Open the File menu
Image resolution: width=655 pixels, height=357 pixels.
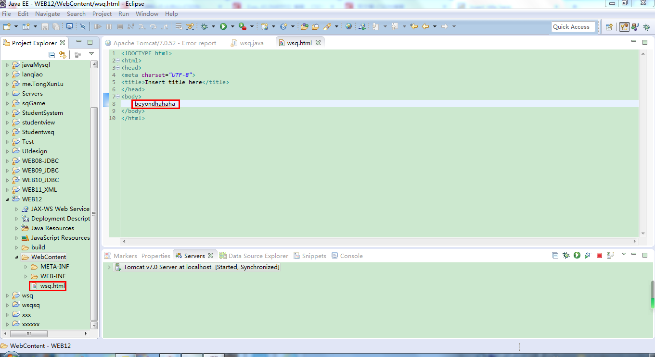point(7,14)
